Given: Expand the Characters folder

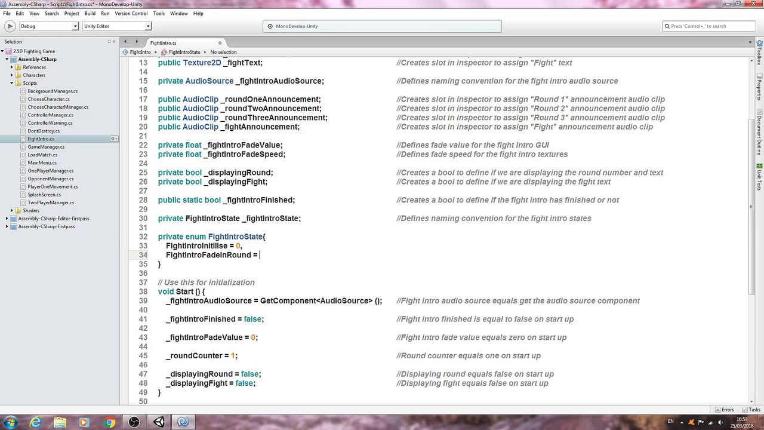Looking at the screenshot, I should 11,75.
